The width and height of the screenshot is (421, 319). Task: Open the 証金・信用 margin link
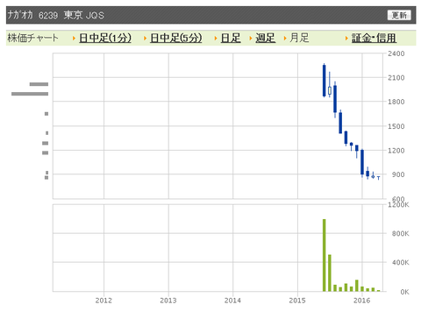pos(374,38)
